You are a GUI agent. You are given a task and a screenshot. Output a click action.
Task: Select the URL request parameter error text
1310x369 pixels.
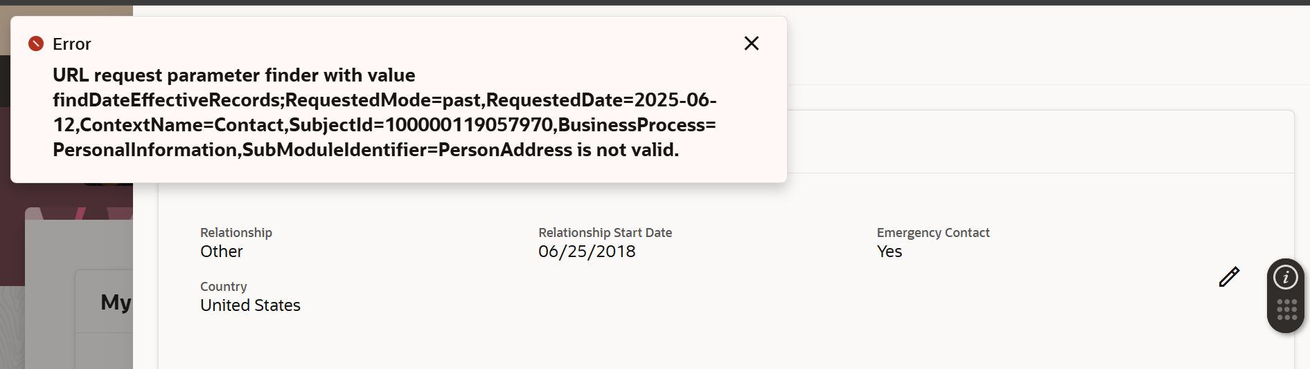click(384, 113)
